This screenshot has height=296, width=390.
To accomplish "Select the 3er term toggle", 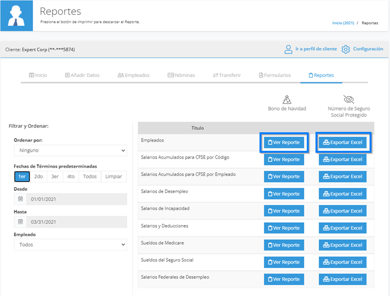I will (55, 176).
